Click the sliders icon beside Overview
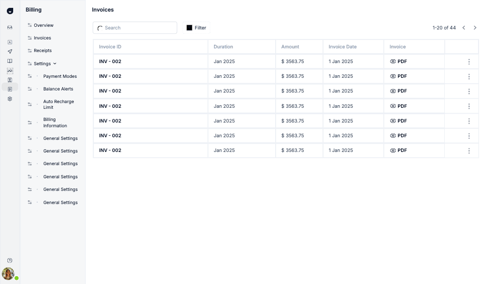The image size is (487, 284). pyautogui.click(x=30, y=25)
